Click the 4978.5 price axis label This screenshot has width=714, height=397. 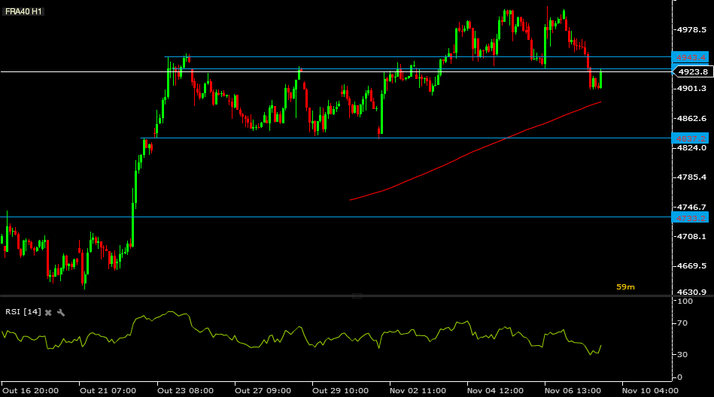pos(691,29)
